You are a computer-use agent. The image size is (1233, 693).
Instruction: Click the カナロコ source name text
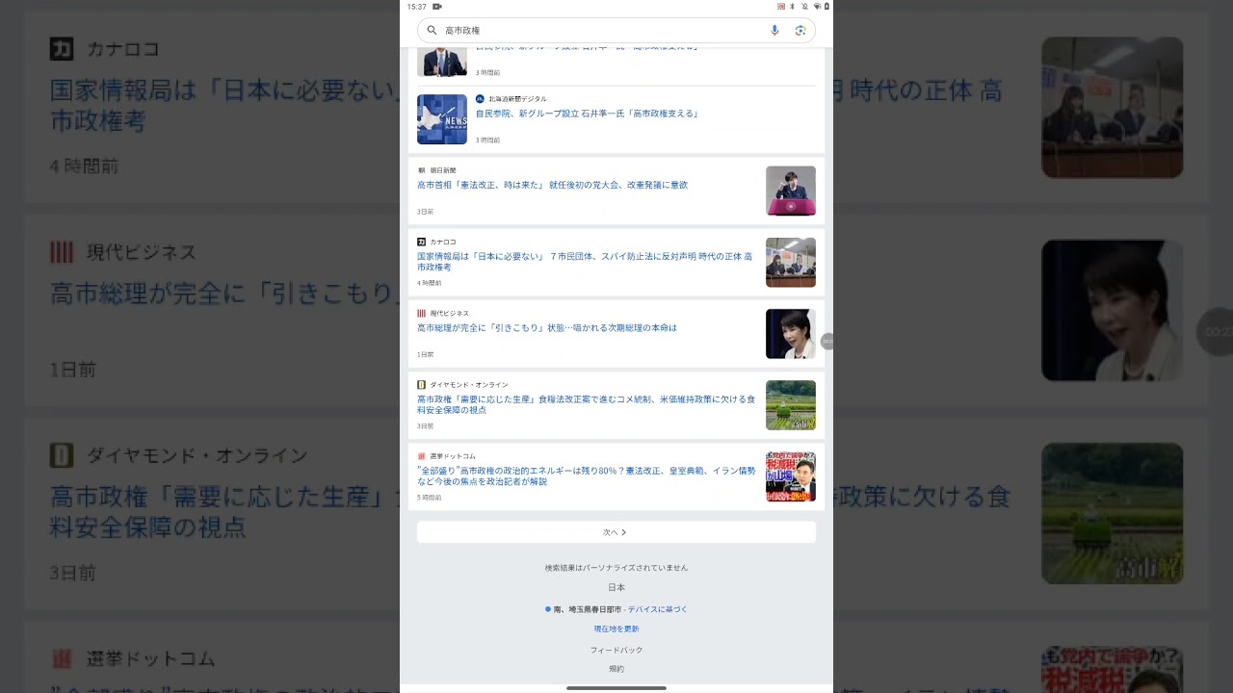pyautogui.click(x=443, y=242)
